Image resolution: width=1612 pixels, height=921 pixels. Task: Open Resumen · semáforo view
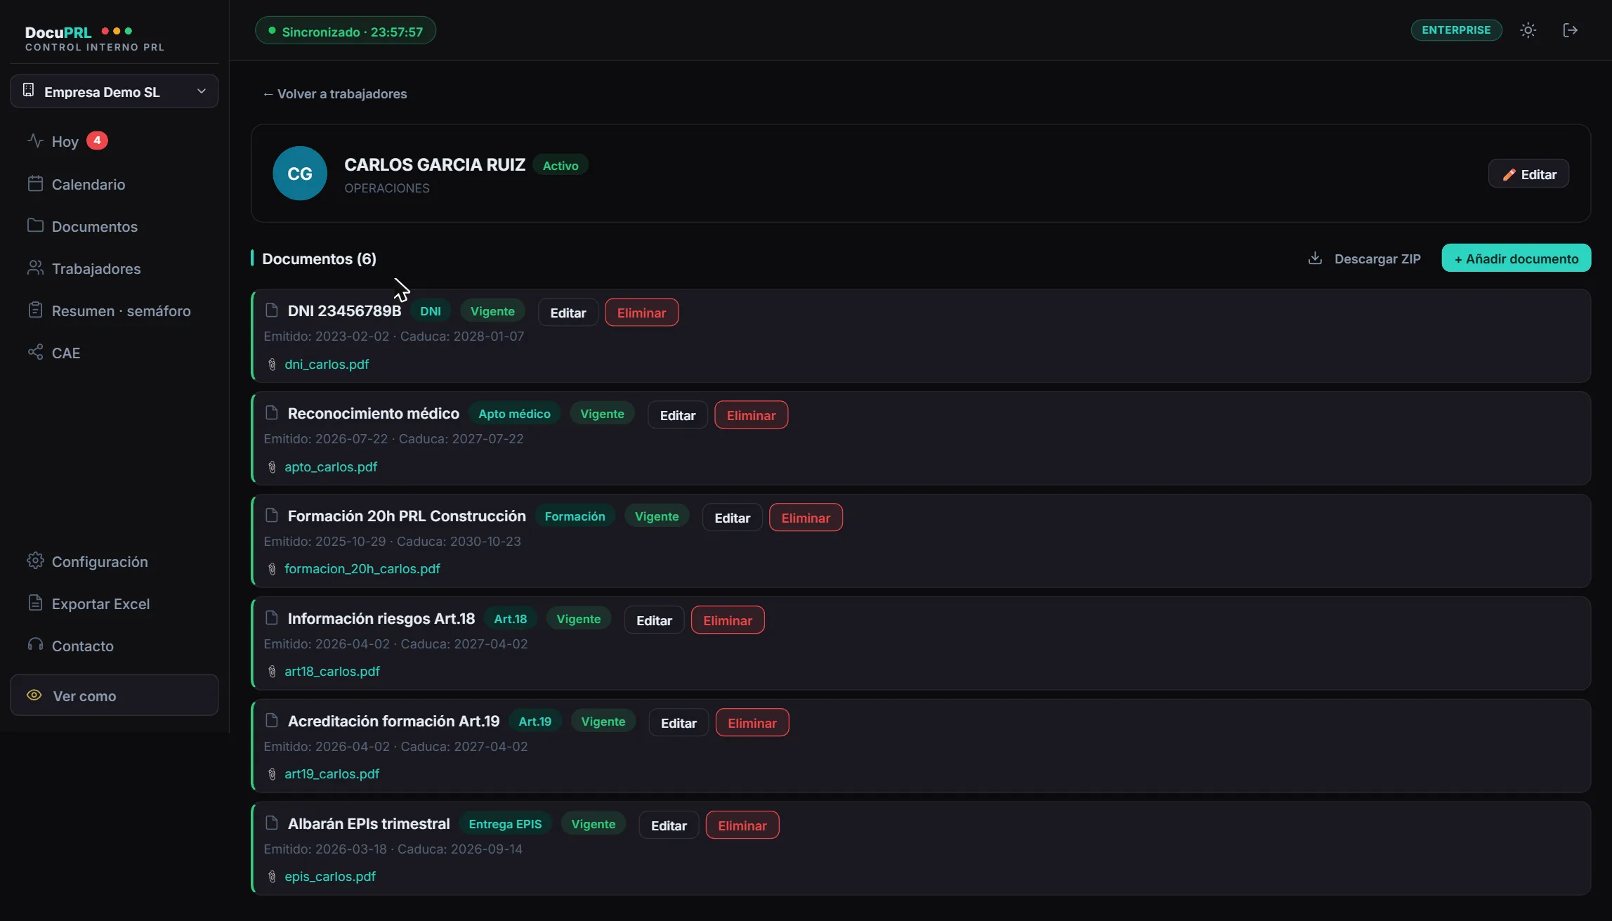(121, 311)
